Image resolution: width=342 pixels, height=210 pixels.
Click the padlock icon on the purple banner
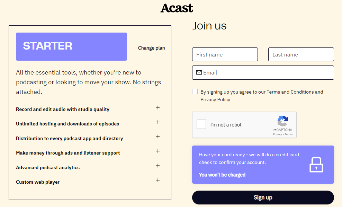315,164
